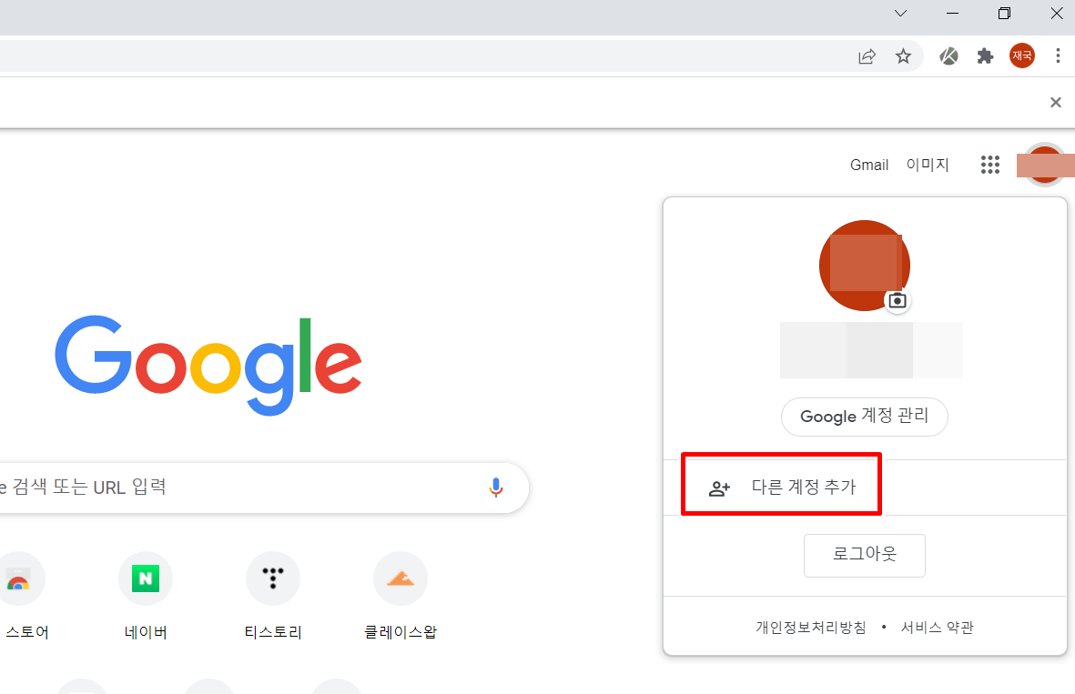The height and width of the screenshot is (694, 1075).
Task: Open 개인정보처리방침 link
Action: pos(811,628)
